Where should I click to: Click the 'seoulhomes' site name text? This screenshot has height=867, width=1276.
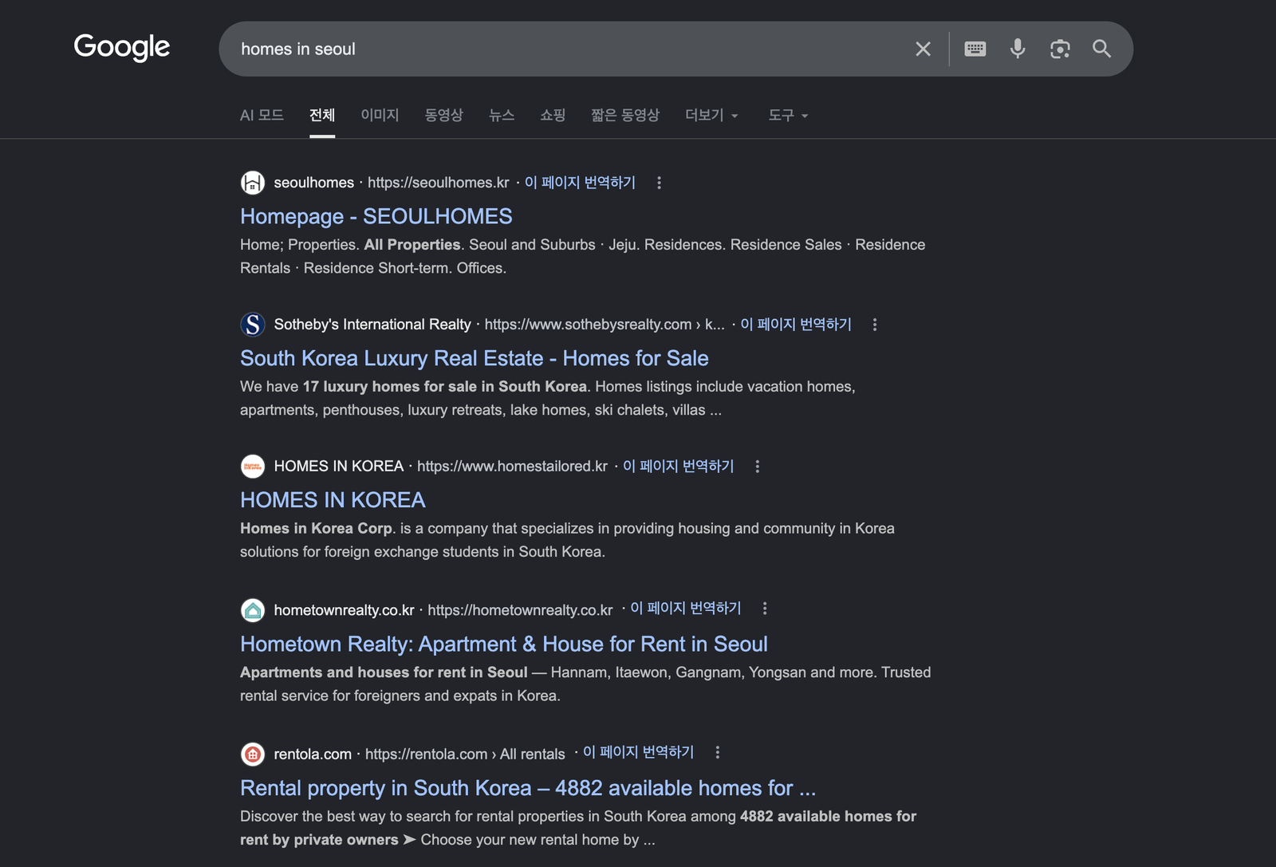click(x=314, y=183)
